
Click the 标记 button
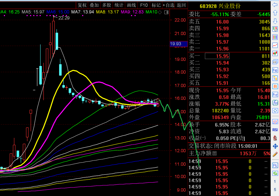[x=156, y=5]
